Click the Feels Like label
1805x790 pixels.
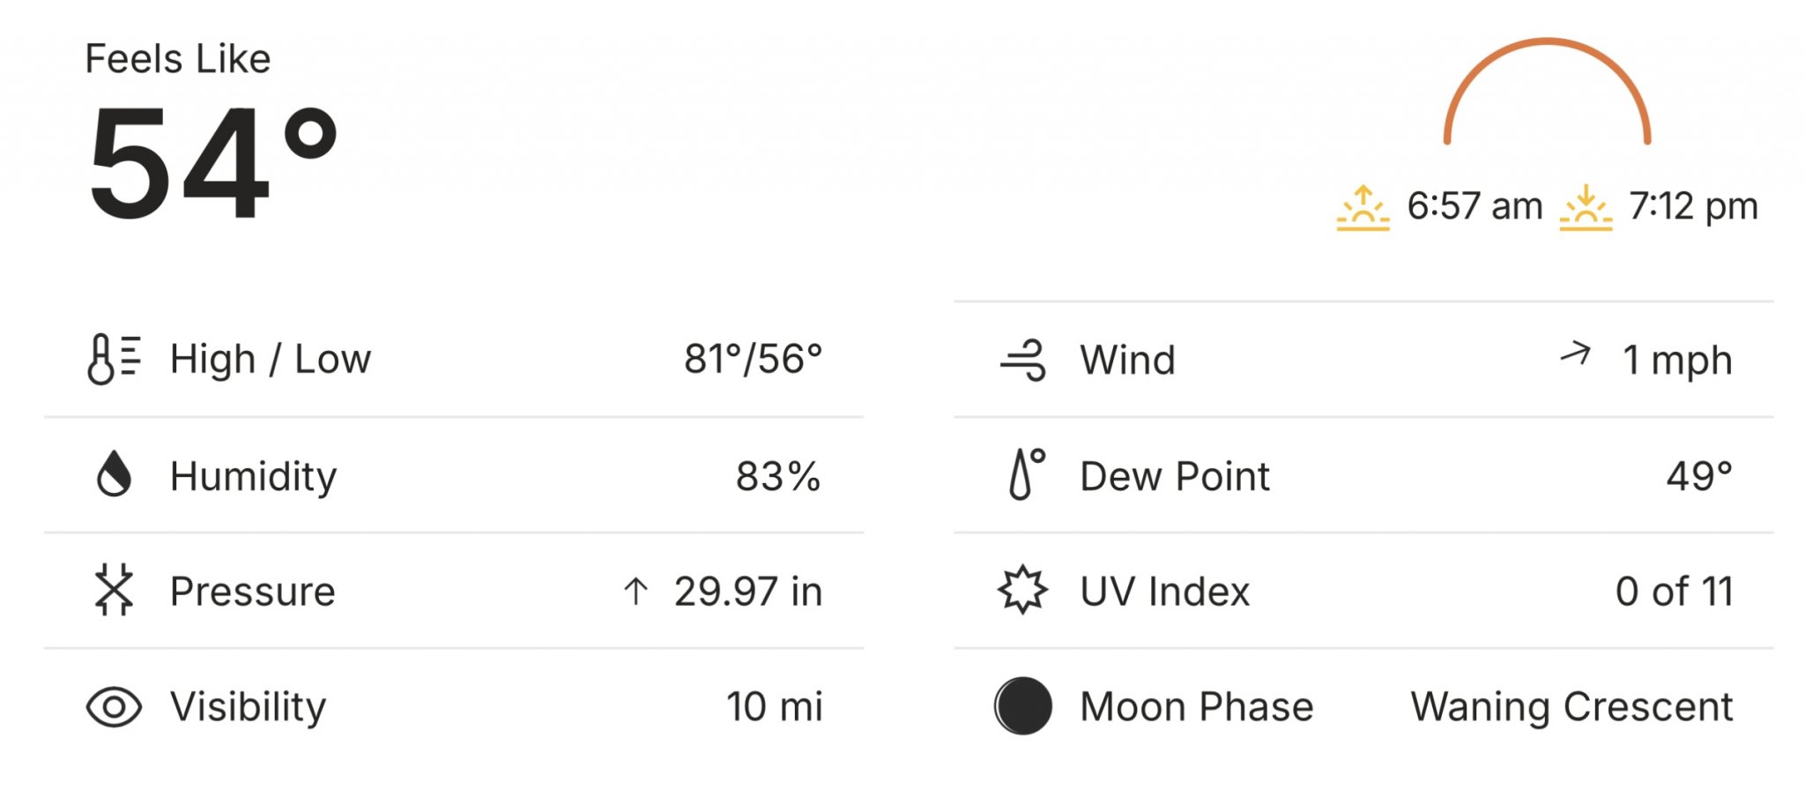coord(178,59)
